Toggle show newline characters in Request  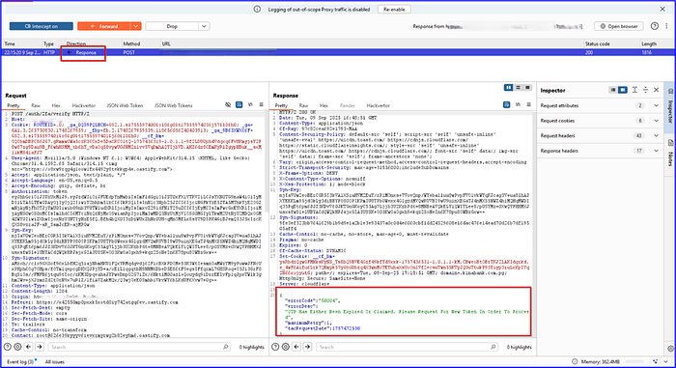coord(250,105)
